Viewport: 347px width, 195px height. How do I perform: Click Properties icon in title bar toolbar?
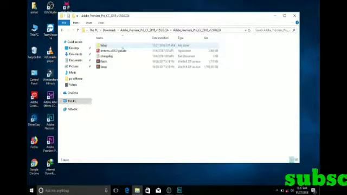click(x=68, y=16)
